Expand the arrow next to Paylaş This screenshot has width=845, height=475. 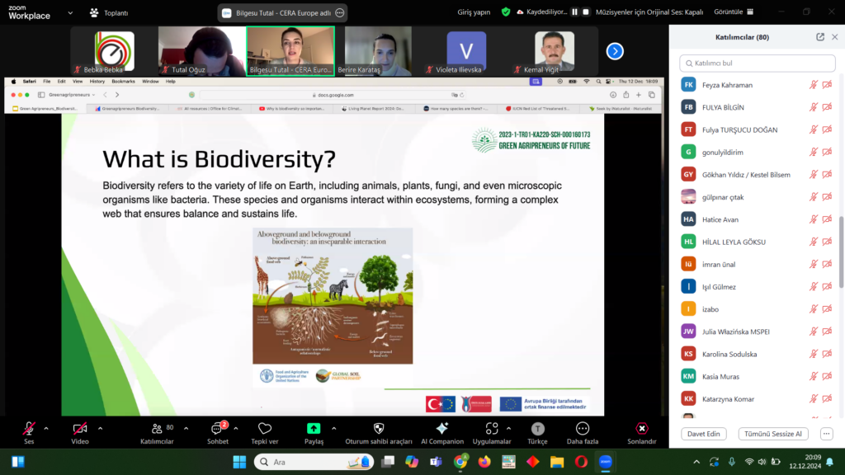(333, 428)
